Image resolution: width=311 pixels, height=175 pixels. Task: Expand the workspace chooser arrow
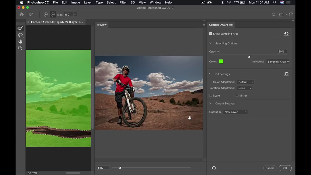[286, 14]
